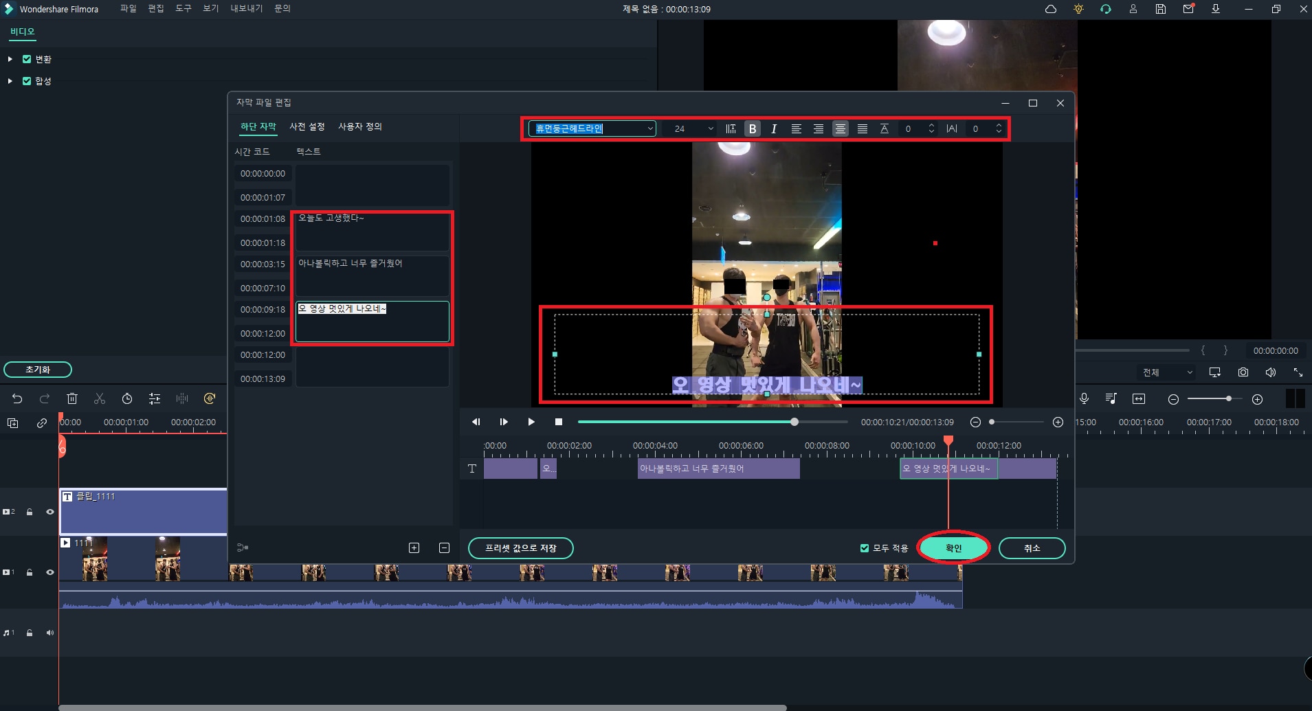This screenshot has width=1312, height=711.
Task: Lock audio track 1
Action: tap(30, 633)
